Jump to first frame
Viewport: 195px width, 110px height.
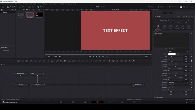pos(90,57)
